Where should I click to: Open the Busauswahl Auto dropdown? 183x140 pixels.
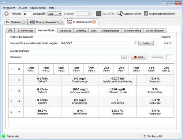coord(55,14)
